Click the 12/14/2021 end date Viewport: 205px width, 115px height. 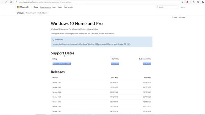click(x=147, y=92)
